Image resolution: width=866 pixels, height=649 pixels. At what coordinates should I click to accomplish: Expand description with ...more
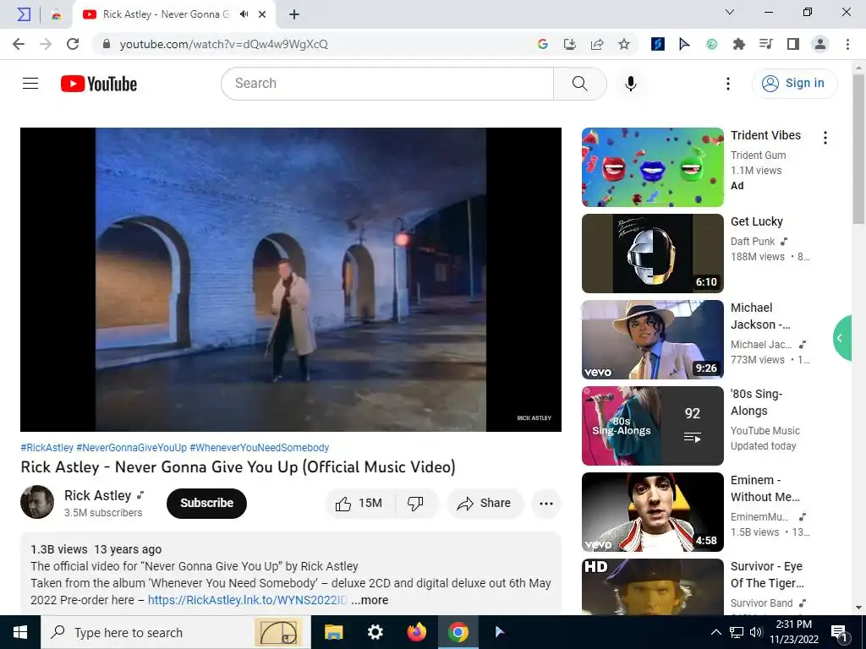pyautogui.click(x=370, y=600)
